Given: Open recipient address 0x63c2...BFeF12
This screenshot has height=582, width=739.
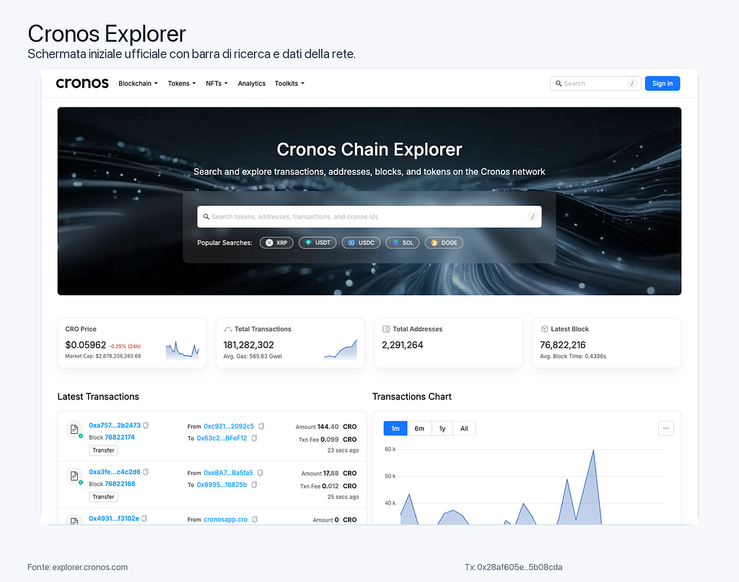Looking at the screenshot, I should 222,438.
